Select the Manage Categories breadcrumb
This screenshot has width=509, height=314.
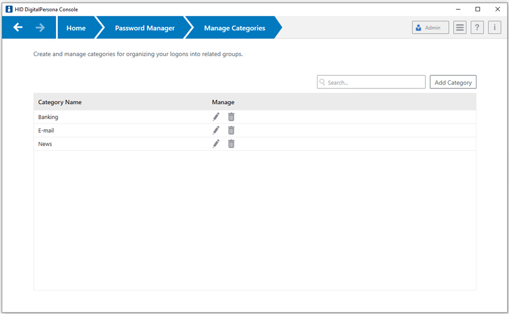234,28
